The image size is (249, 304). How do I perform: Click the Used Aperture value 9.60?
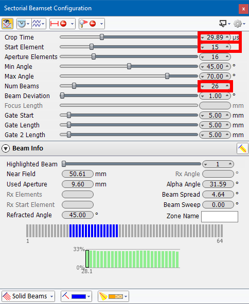78,184
